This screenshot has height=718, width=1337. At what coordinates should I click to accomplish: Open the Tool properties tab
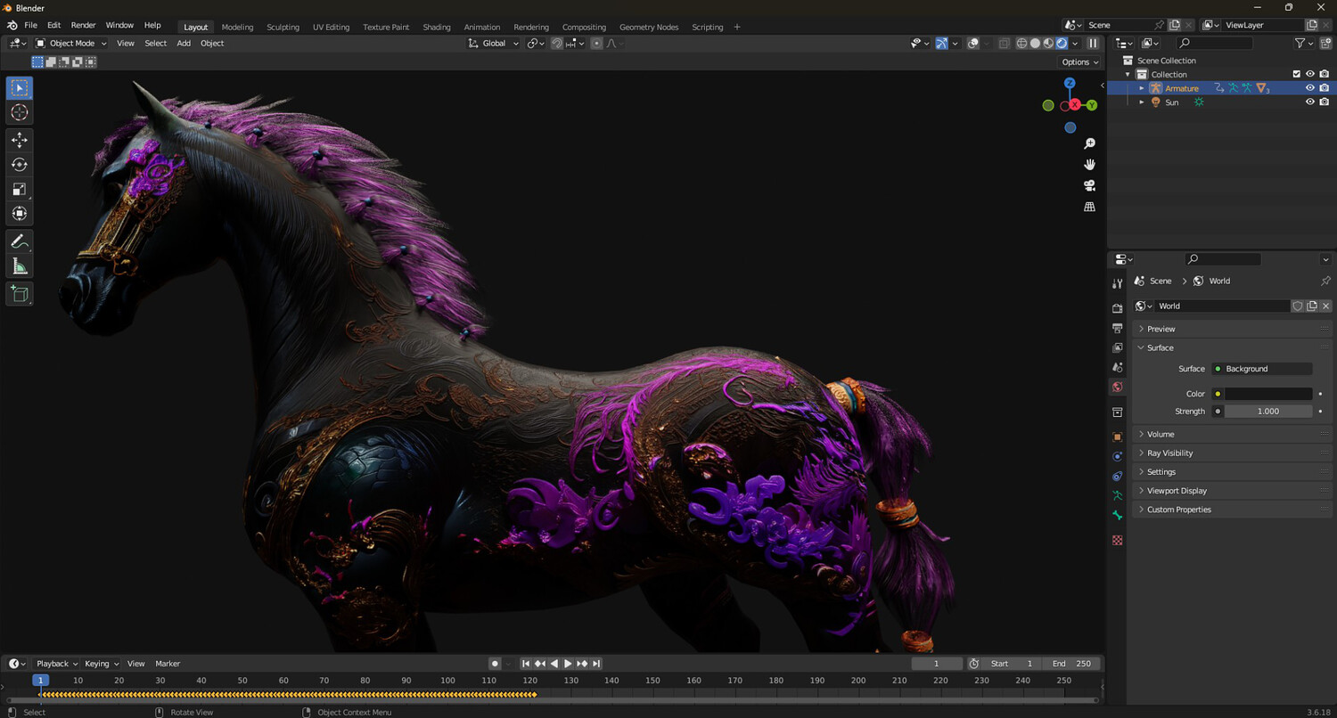pos(1118,283)
